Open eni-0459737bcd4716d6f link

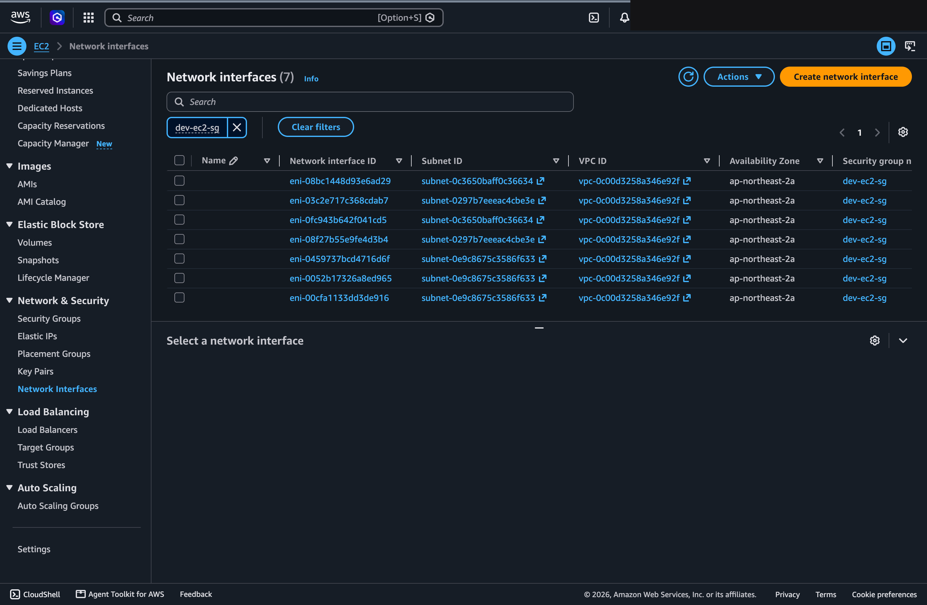(x=340, y=259)
